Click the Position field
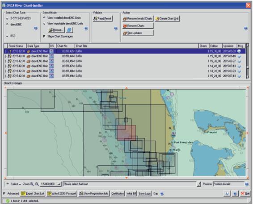This screenshot has height=205, width=253. 228,184
